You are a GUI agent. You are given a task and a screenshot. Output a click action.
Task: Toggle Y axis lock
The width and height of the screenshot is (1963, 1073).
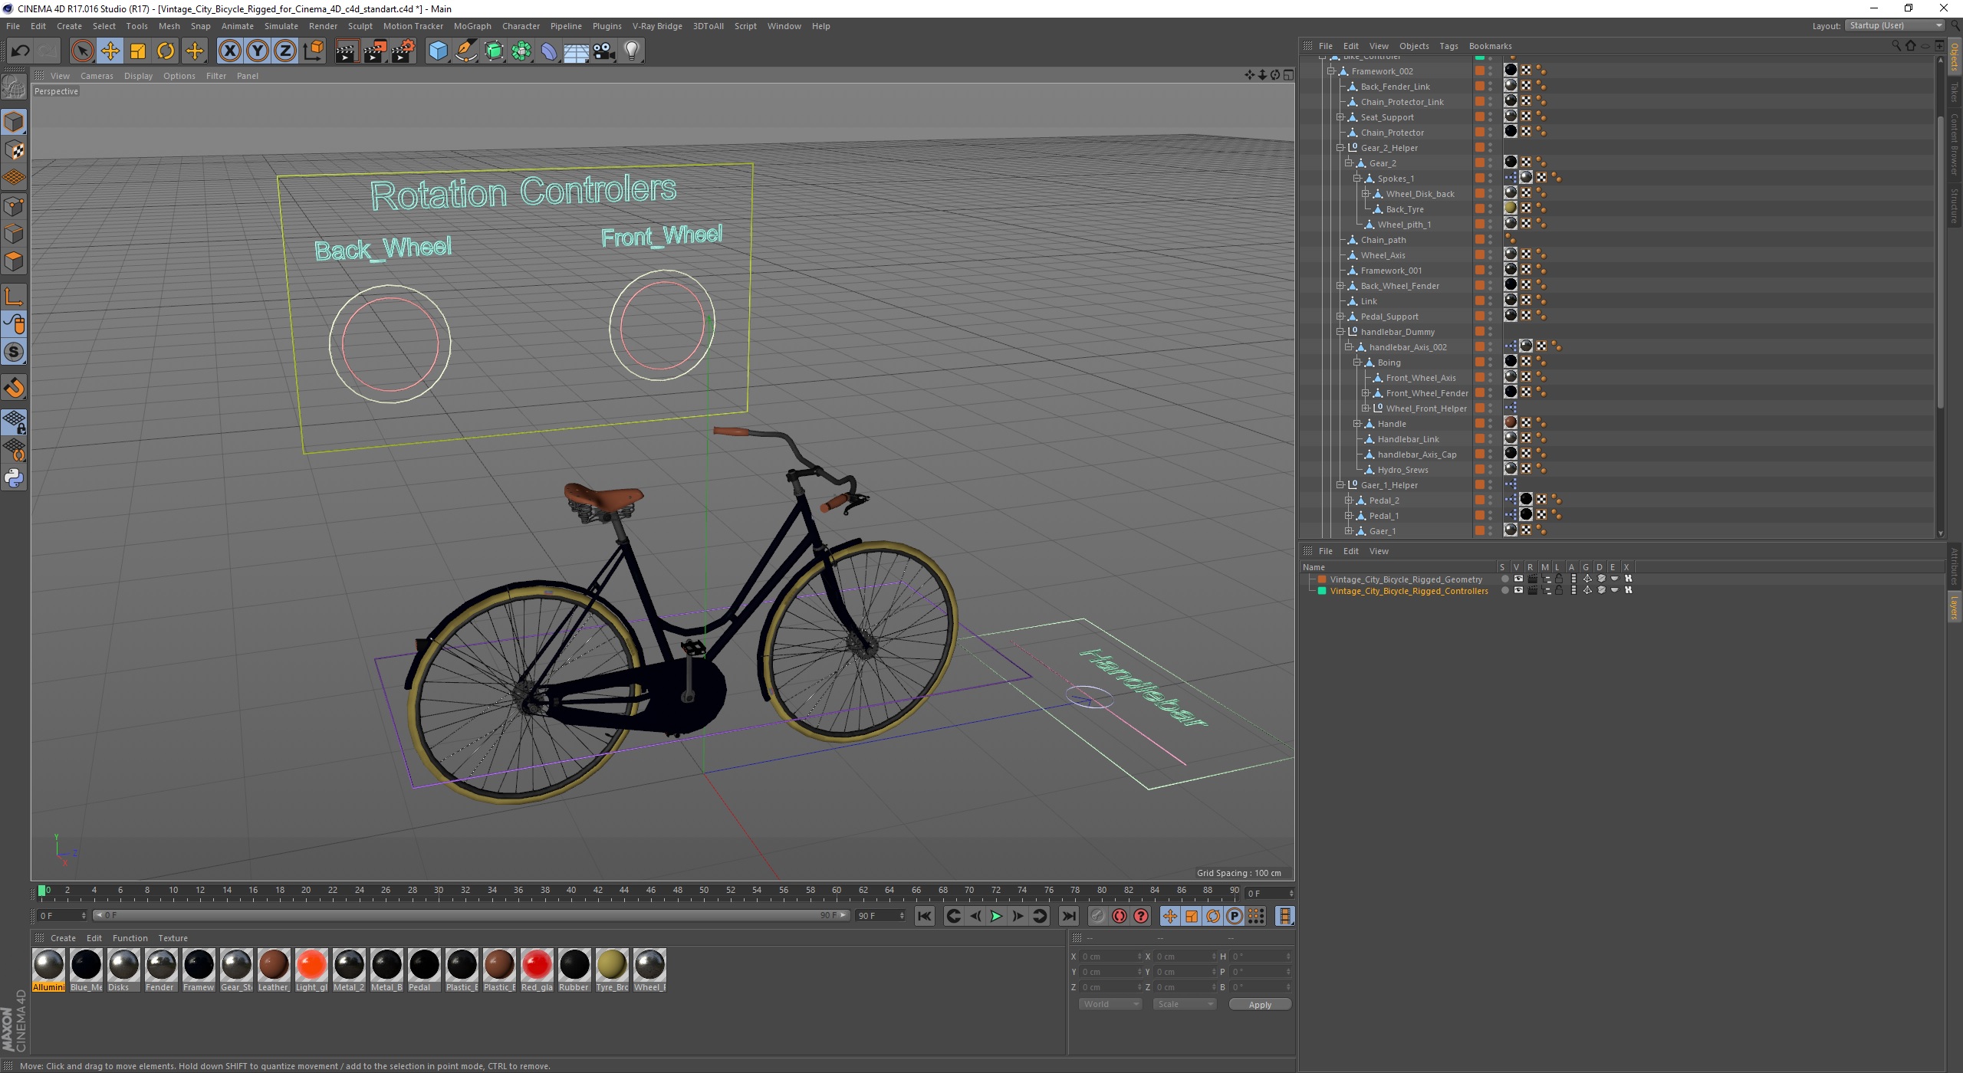click(258, 51)
